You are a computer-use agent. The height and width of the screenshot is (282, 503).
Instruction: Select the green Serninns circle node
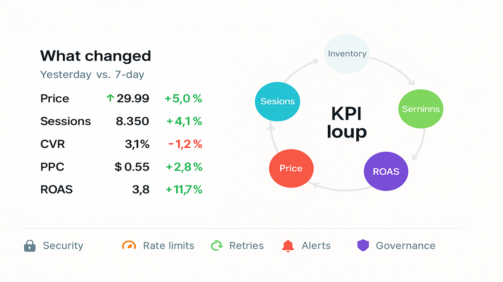coord(420,109)
